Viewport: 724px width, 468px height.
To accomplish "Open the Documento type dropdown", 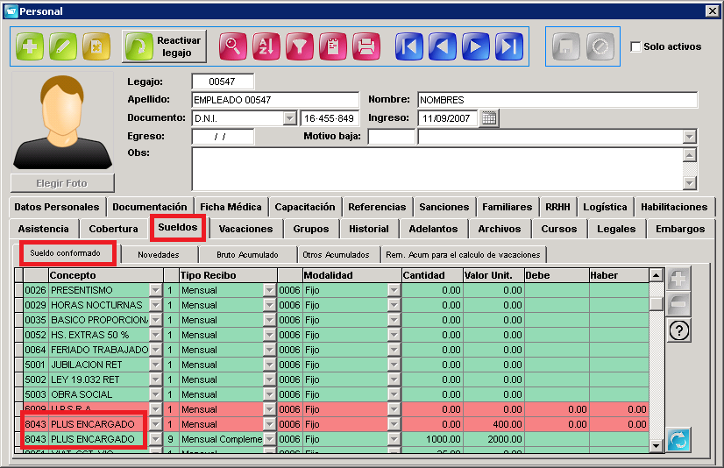I will (289, 118).
